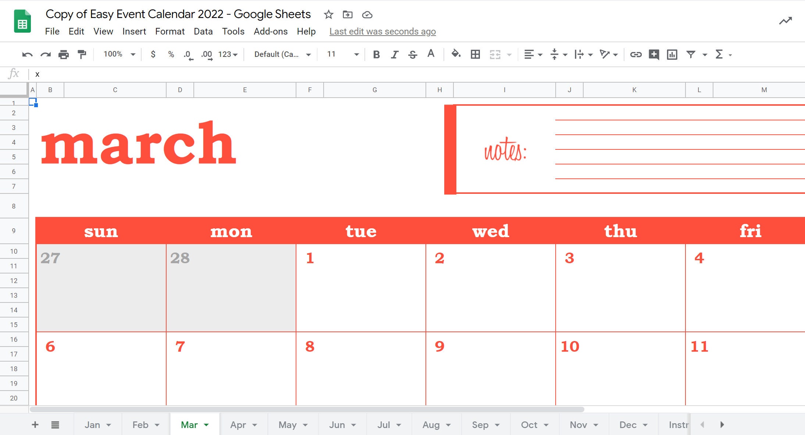
Task: Increase decimal places
Action: click(207, 55)
